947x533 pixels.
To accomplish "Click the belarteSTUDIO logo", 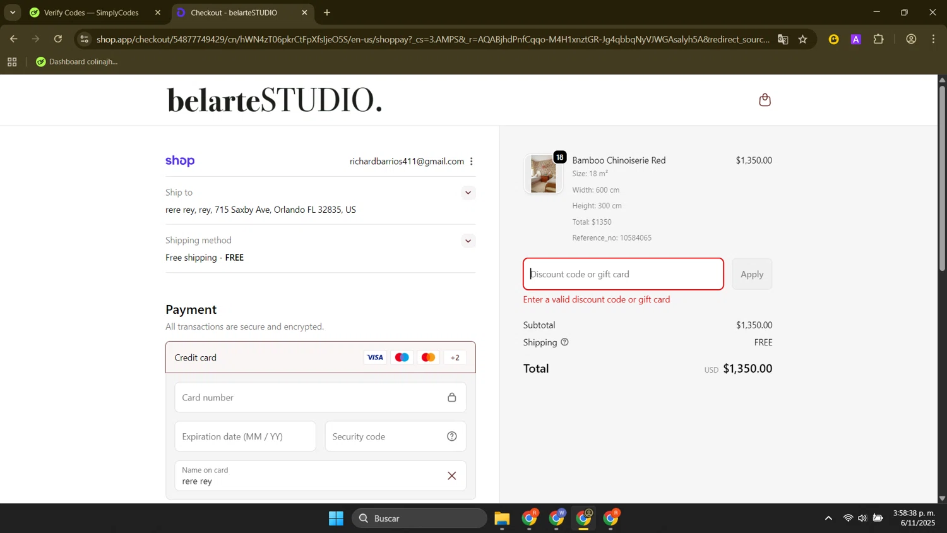I will tap(275, 100).
